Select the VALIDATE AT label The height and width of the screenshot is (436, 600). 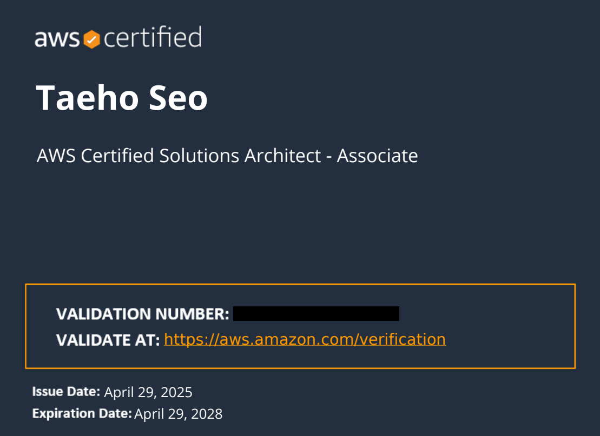108,340
